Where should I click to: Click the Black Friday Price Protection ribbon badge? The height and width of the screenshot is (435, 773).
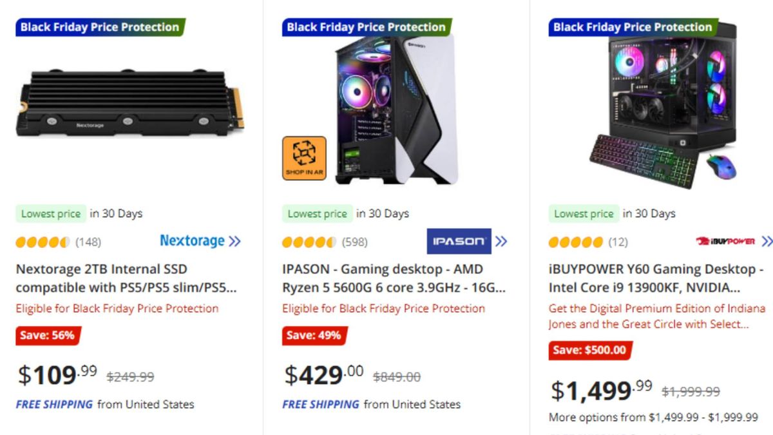(x=100, y=27)
